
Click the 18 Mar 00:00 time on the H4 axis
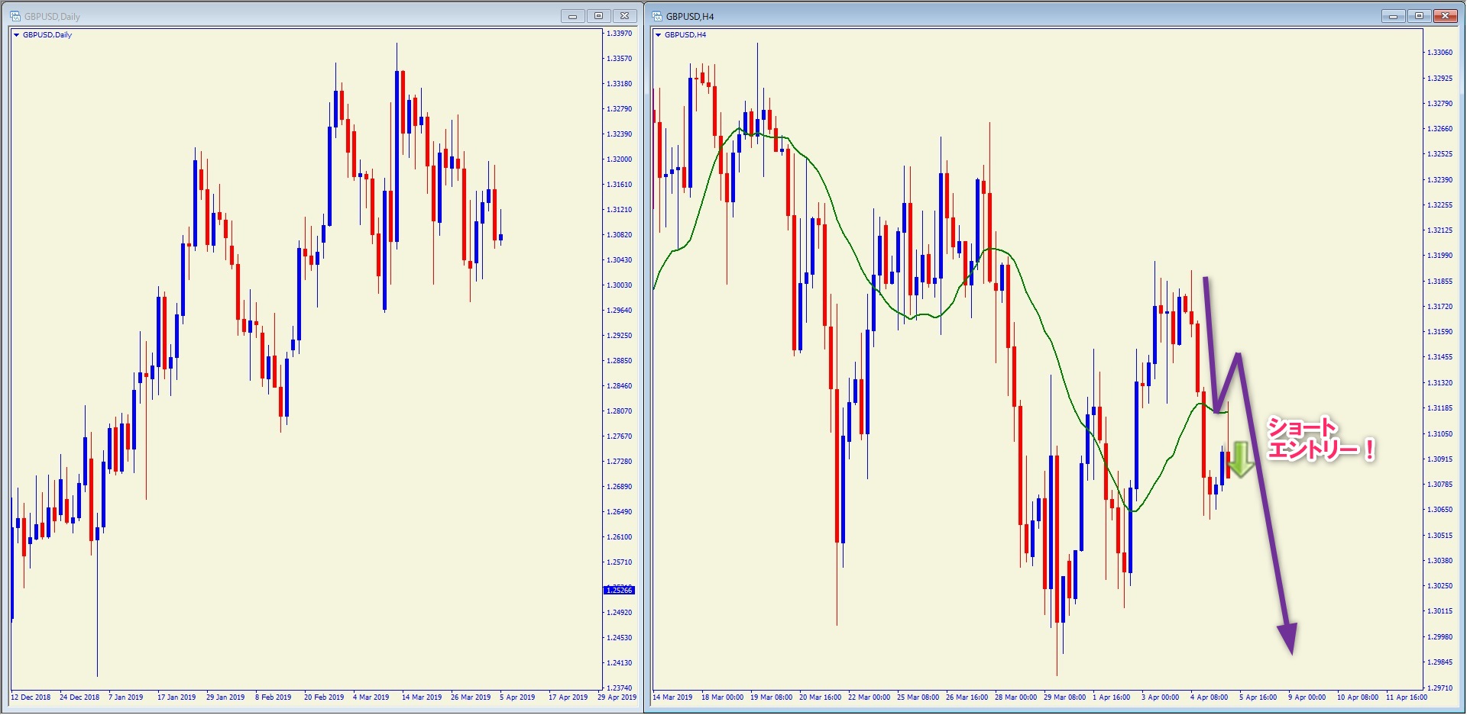pyautogui.click(x=722, y=697)
